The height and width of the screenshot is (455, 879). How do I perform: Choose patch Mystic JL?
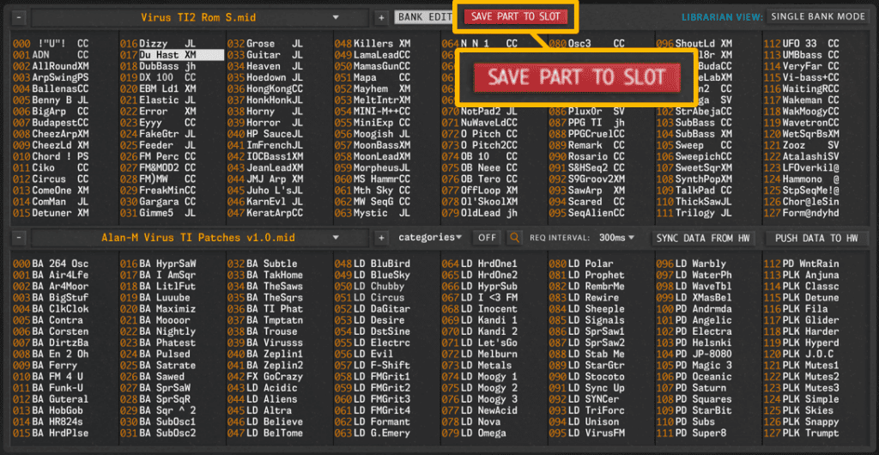pyautogui.click(x=373, y=213)
